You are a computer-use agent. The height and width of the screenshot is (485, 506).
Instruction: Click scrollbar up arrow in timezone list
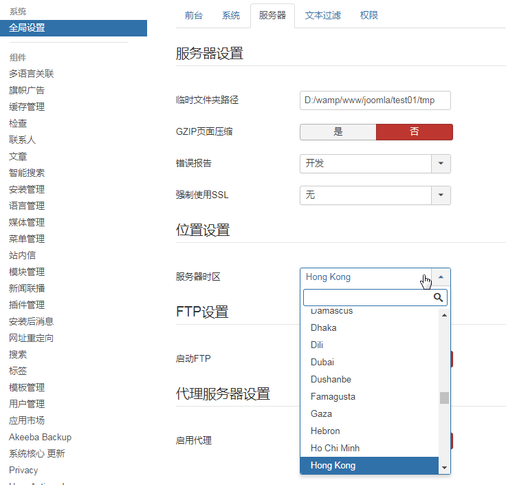[x=444, y=315]
